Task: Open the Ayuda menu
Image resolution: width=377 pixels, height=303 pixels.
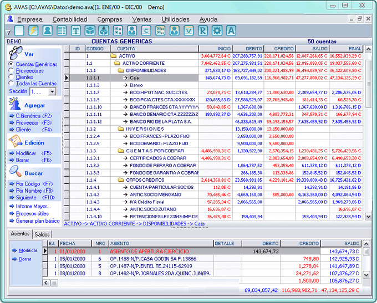Action: click(208, 19)
